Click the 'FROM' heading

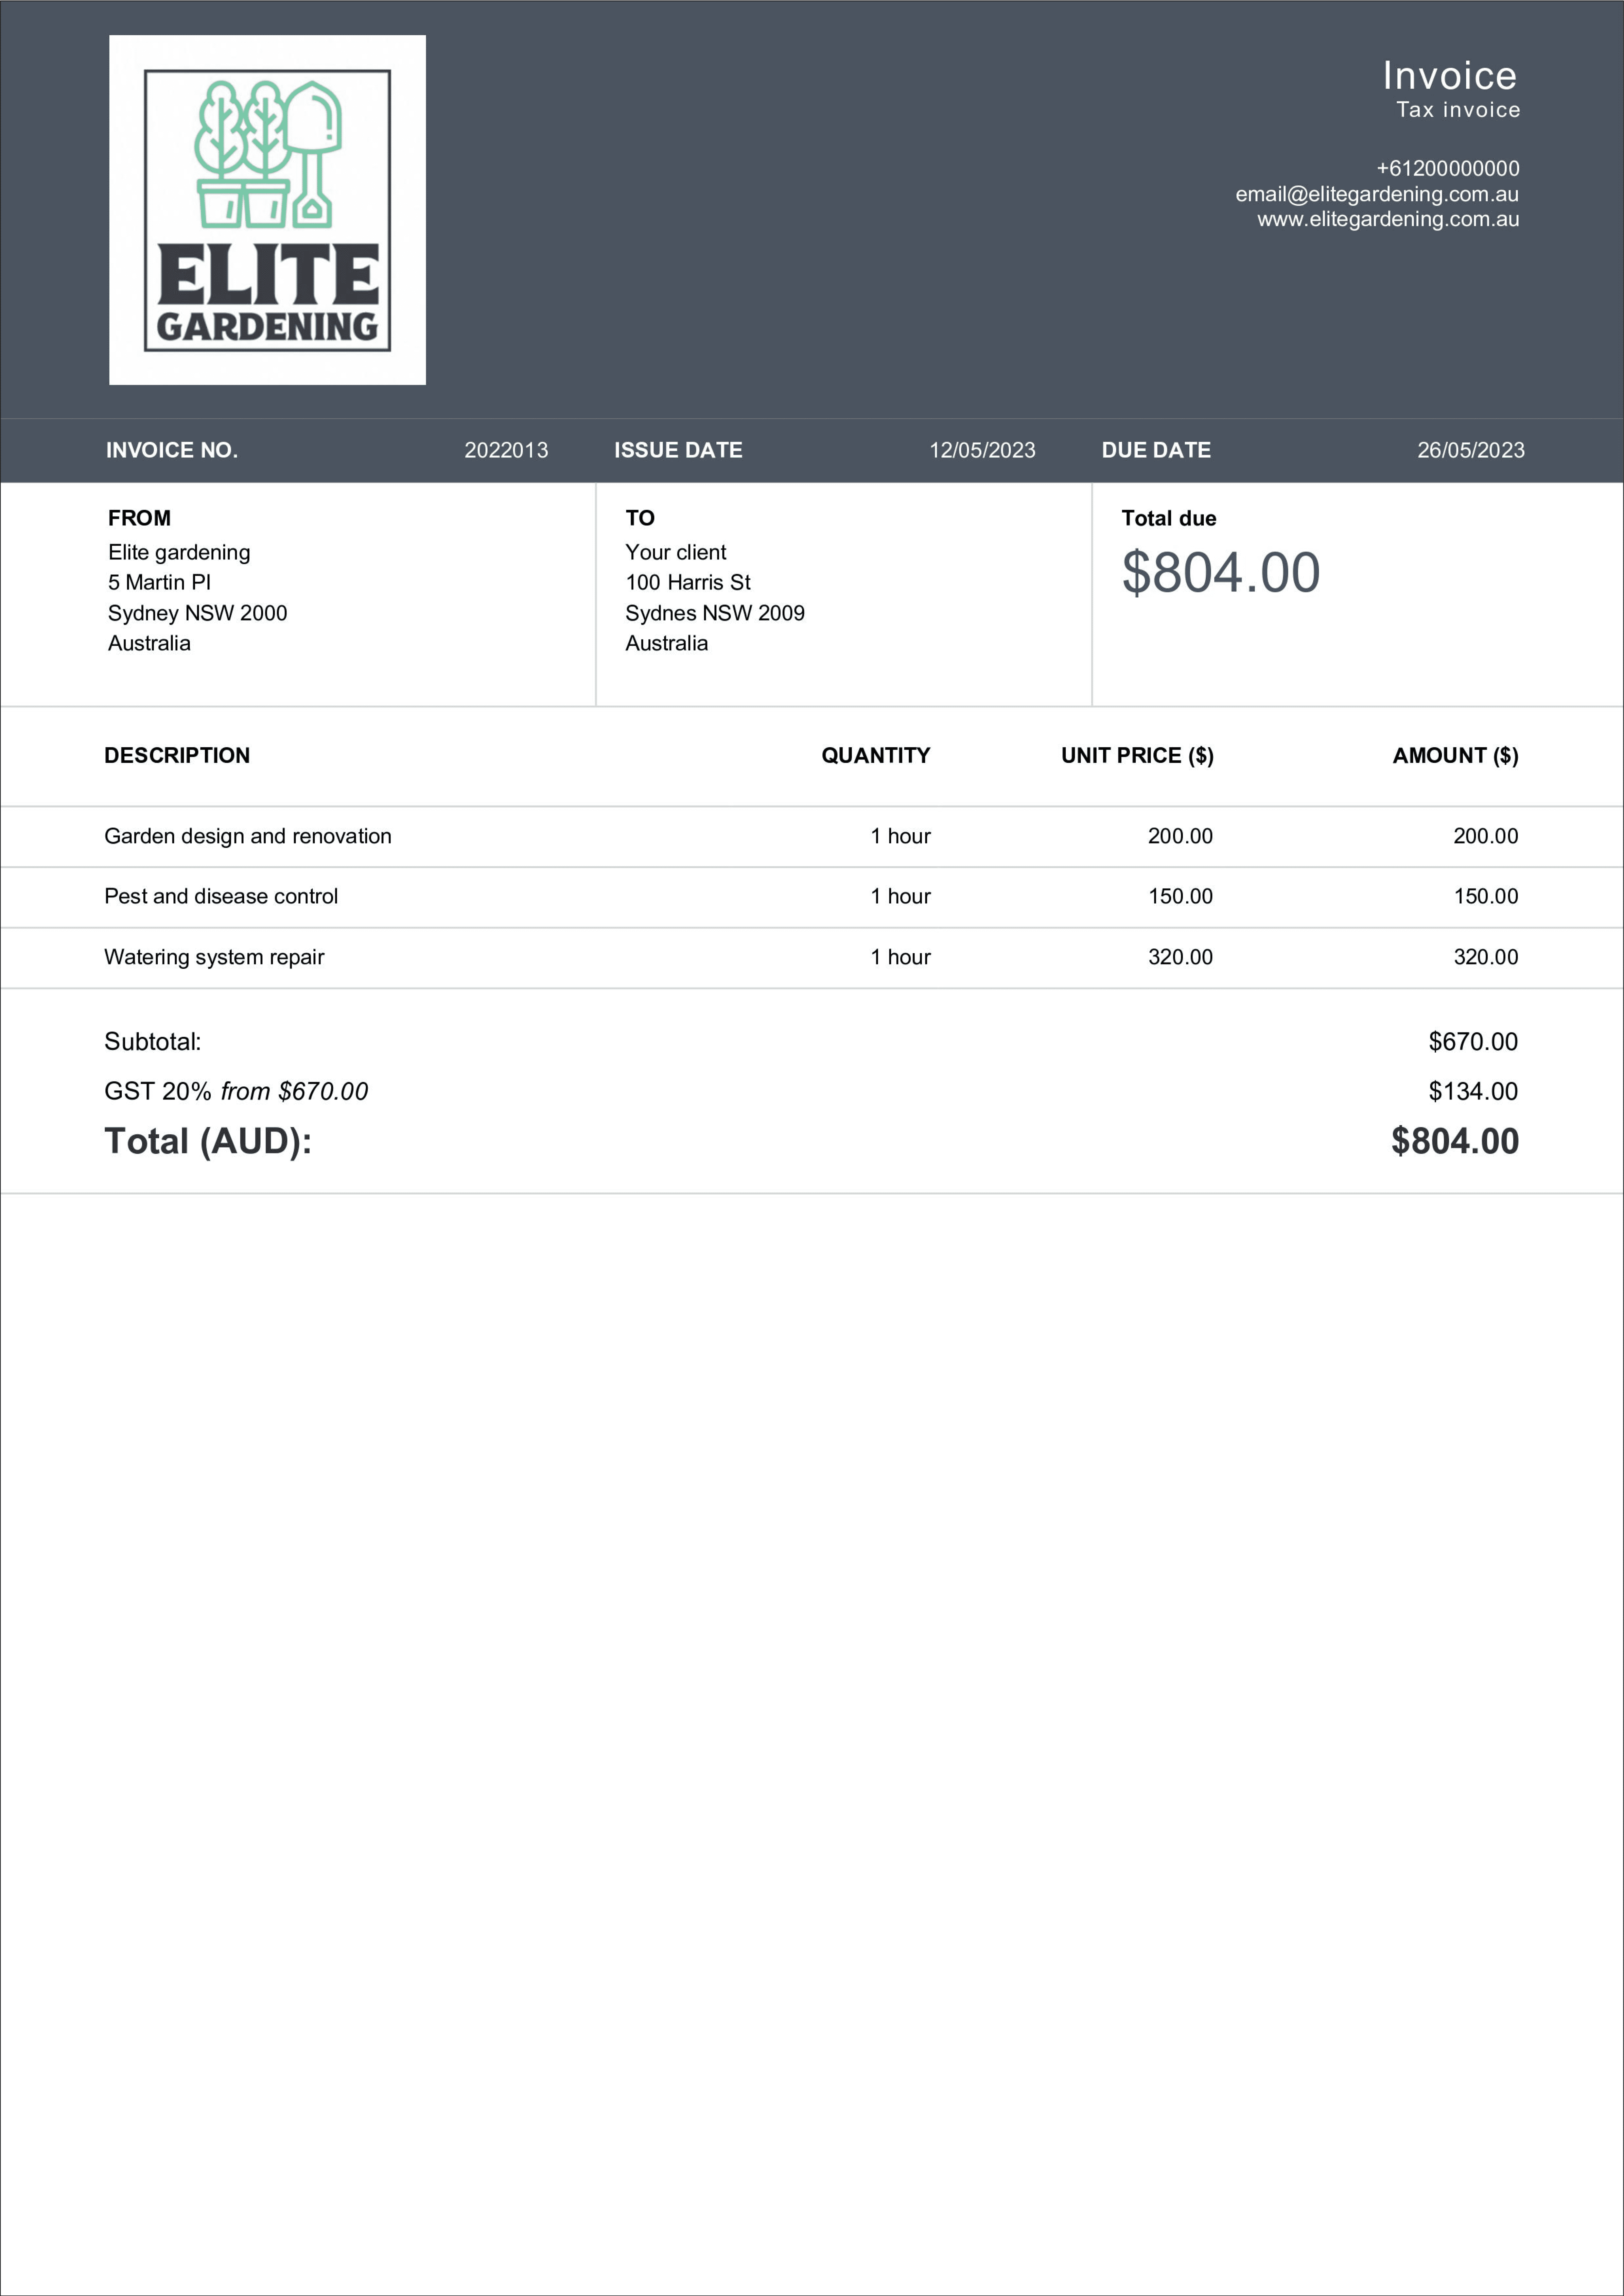[x=139, y=518]
